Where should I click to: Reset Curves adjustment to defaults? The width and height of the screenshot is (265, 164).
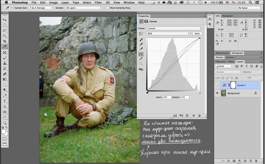[x=187, y=116]
